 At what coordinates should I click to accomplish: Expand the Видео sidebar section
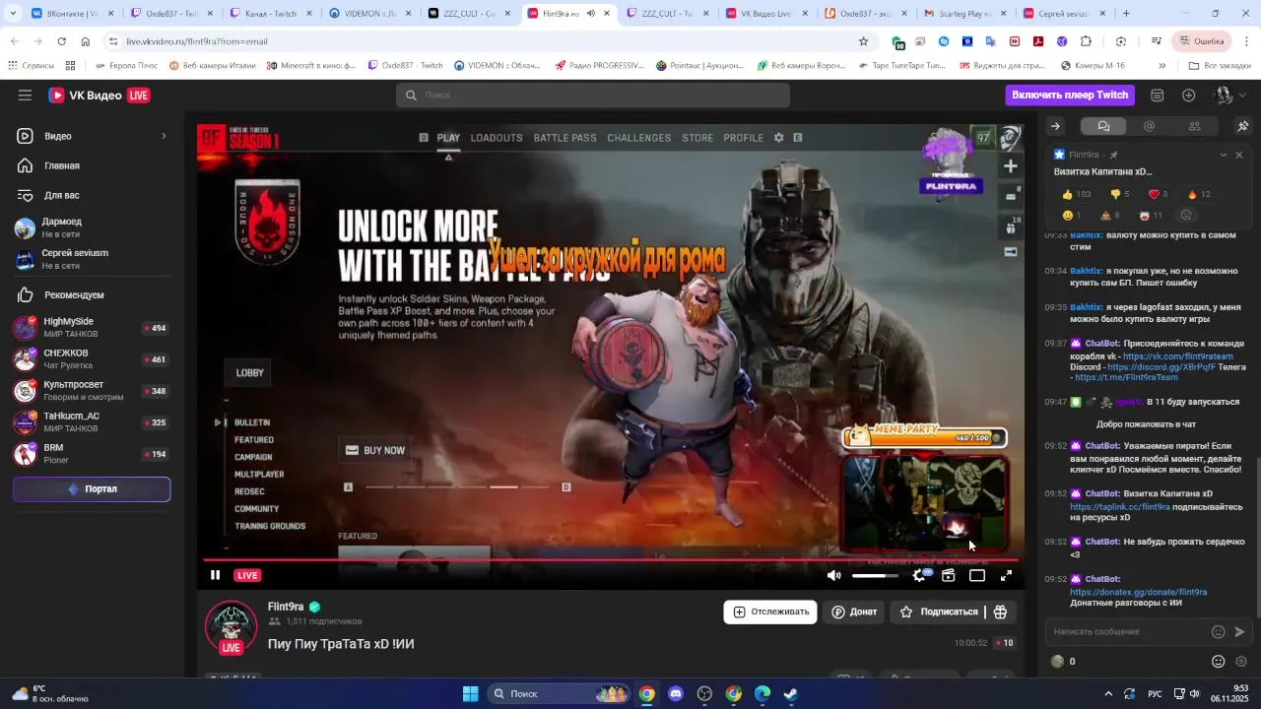point(92,136)
